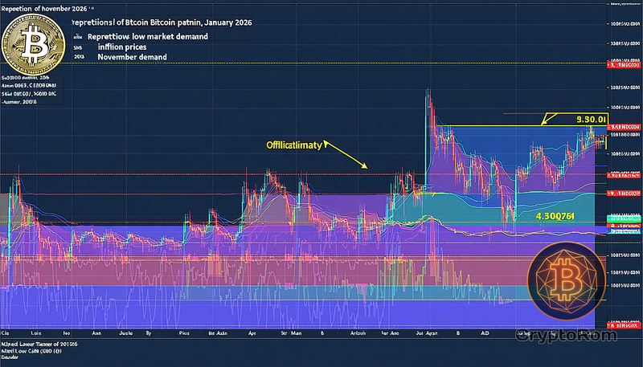
Task: Select the 'Repretitiows low market demand' legend line
Action: pyautogui.click(x=148, y=36)
